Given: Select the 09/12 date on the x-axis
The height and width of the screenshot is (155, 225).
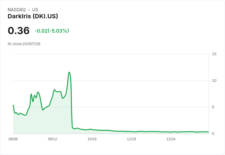Looking at the screenshot, I should pos(53,139).
